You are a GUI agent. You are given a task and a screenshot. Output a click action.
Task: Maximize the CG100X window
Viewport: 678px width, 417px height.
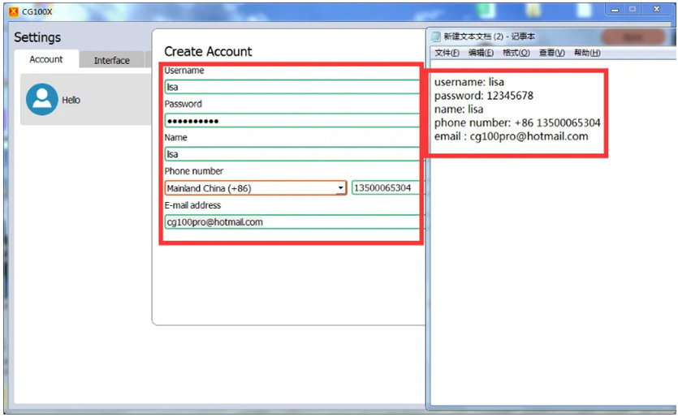pos(633,10)
